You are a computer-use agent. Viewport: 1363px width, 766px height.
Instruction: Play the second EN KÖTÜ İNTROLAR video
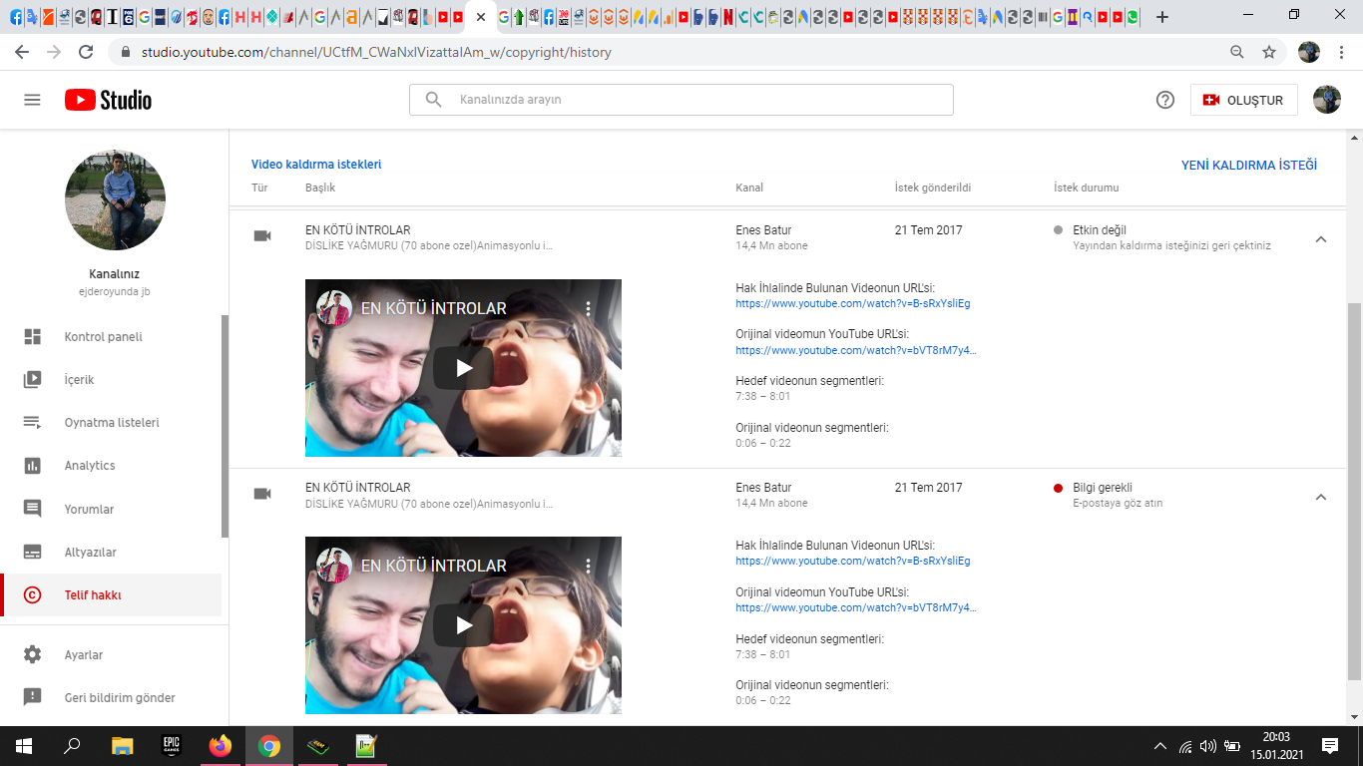click(463, 625)
